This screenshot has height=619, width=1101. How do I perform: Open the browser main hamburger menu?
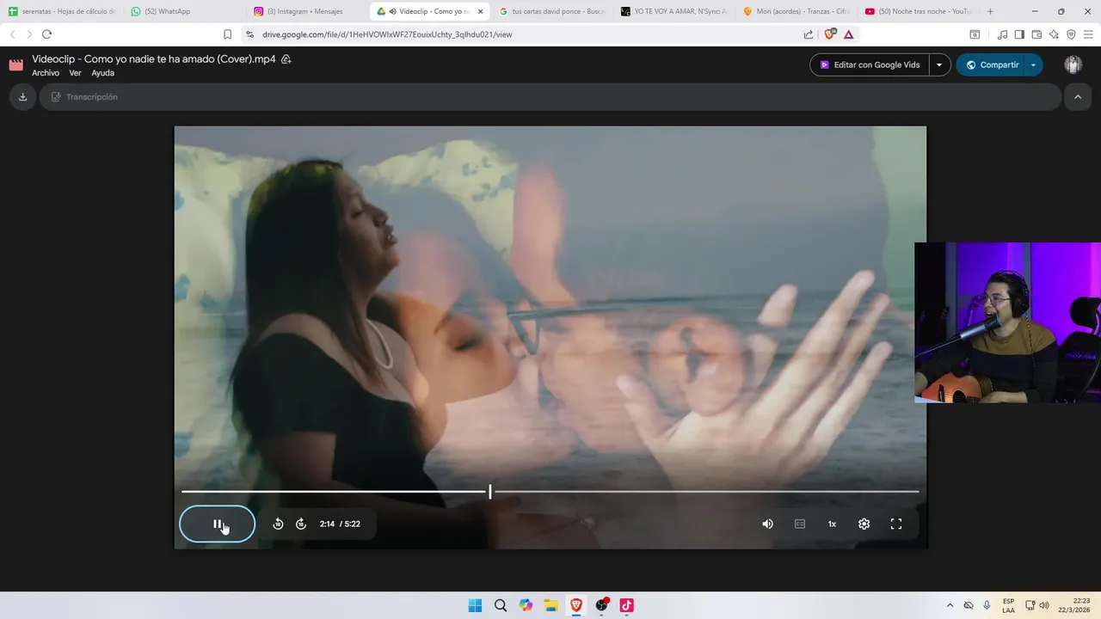pos(1088,34)
